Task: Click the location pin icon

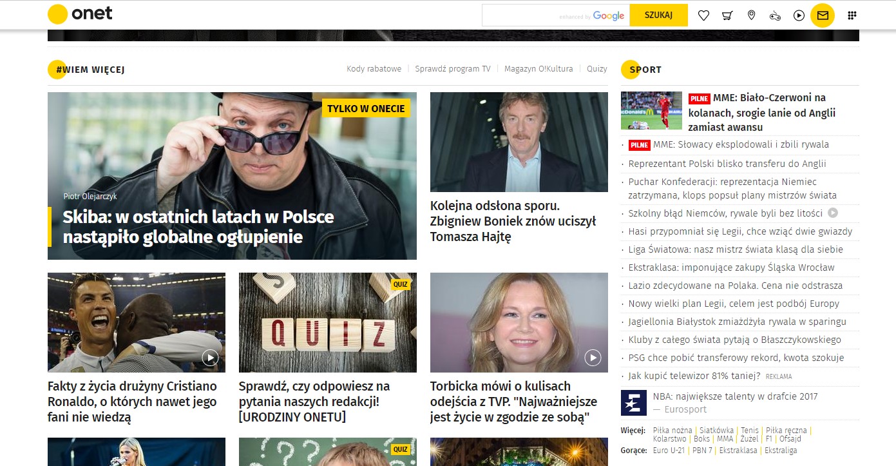Action: pos(751,15)
